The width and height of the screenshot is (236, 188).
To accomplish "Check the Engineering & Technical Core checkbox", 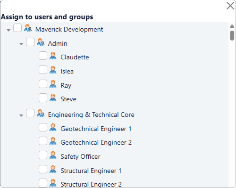I will coord(30,113).
